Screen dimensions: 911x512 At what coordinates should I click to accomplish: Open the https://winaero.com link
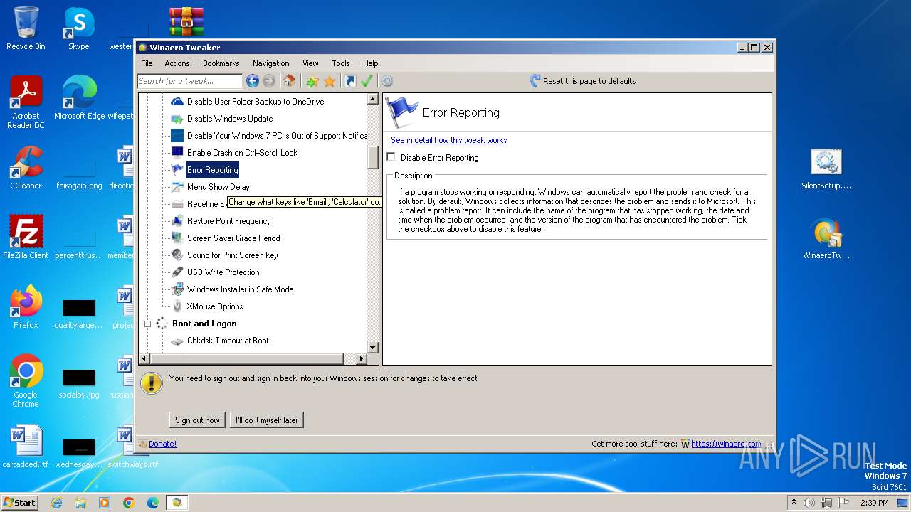[x=726, y=444]
